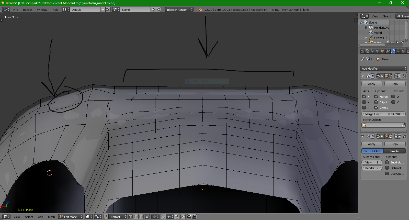Move Subsurf modifier down with arrow
The width and height of the screenshot is (409, 220).
[399, 136]
